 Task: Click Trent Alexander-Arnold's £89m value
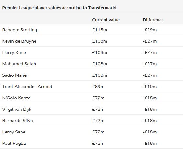(x=98, y=87)
